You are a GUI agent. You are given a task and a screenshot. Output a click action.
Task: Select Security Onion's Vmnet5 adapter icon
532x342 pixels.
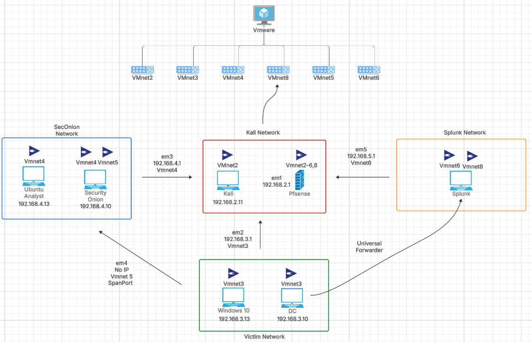tap(108, 152)
